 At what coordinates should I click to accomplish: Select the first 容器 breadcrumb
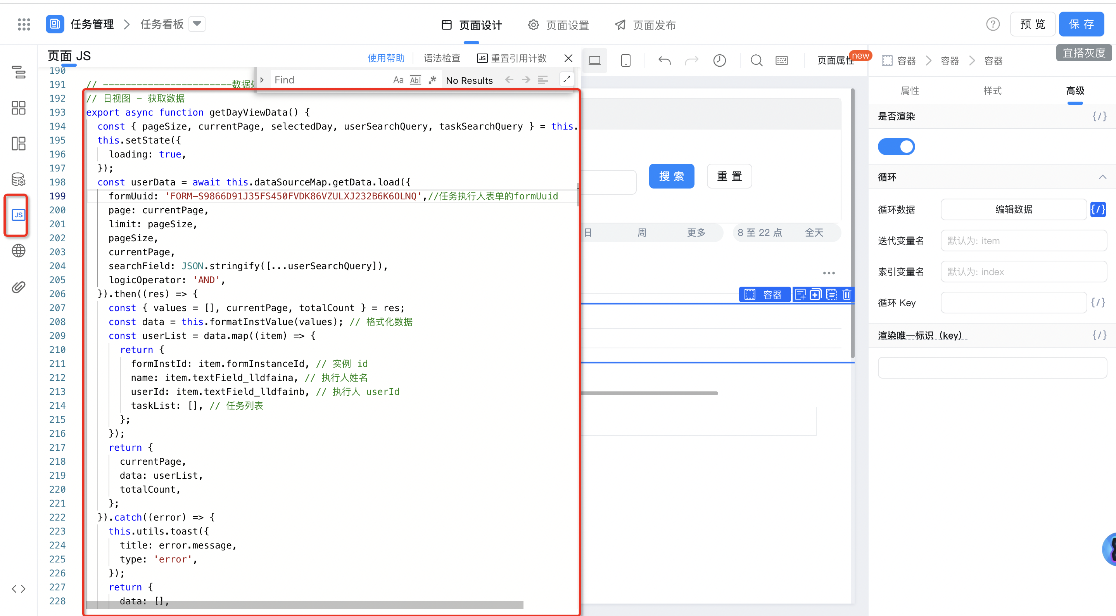pyautogui.click(x=899, y=61)
